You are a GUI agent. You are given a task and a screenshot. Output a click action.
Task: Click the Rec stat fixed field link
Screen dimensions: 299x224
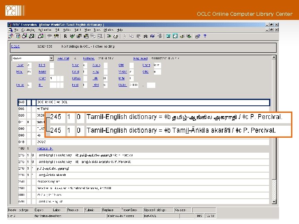63,58
